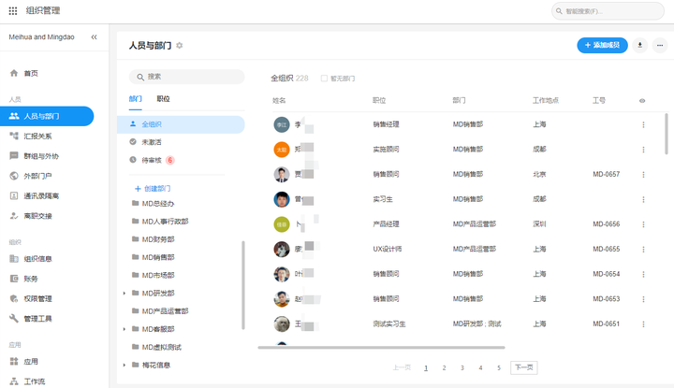674x388 pixels.
Task: Switch to the 部门 tab
Action: click(136, 99)
